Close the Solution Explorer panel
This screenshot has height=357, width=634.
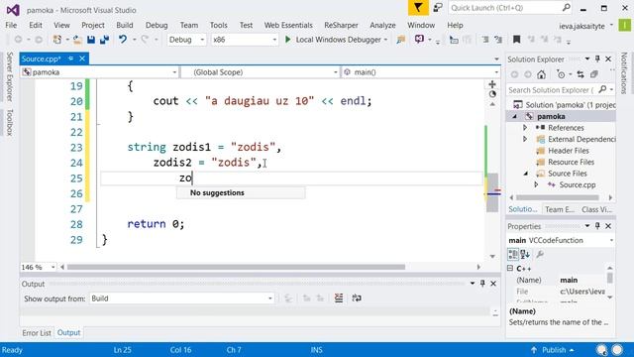608,59
